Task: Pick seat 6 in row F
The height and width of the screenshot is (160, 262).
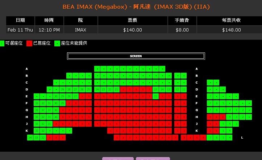Action: tap(217, 103)
